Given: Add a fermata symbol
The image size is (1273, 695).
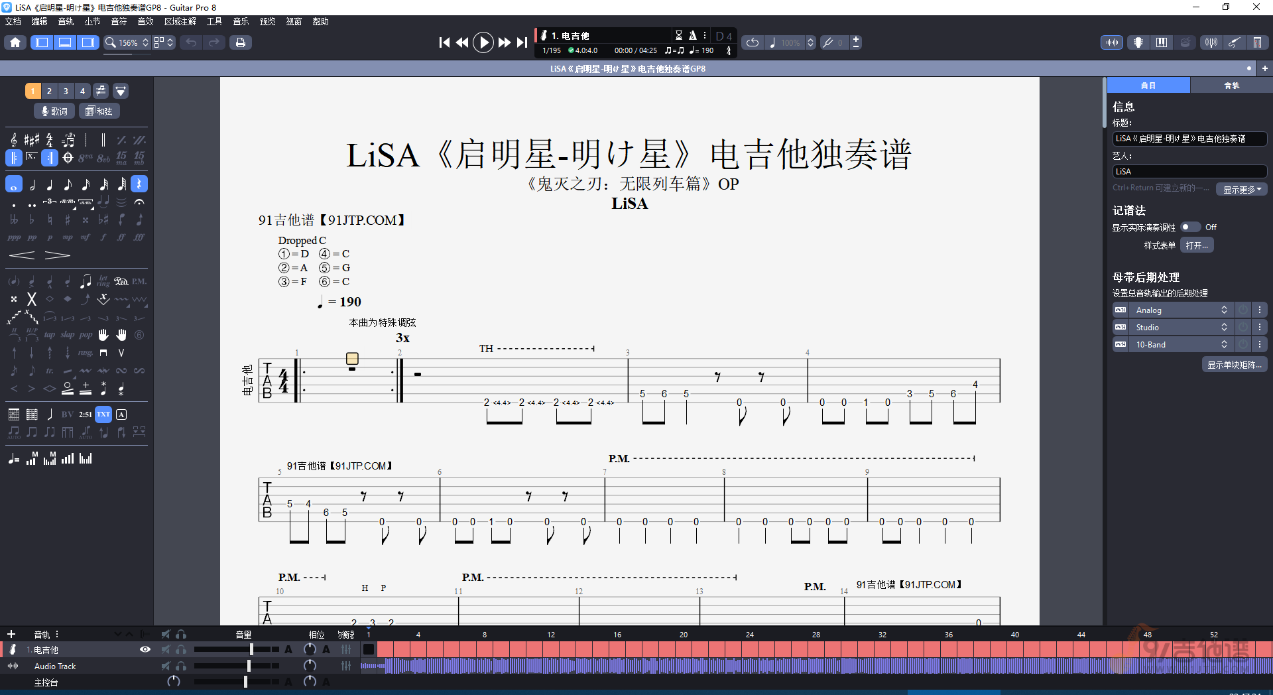Looking at the screenshot, I should click(x=139, y=202).
